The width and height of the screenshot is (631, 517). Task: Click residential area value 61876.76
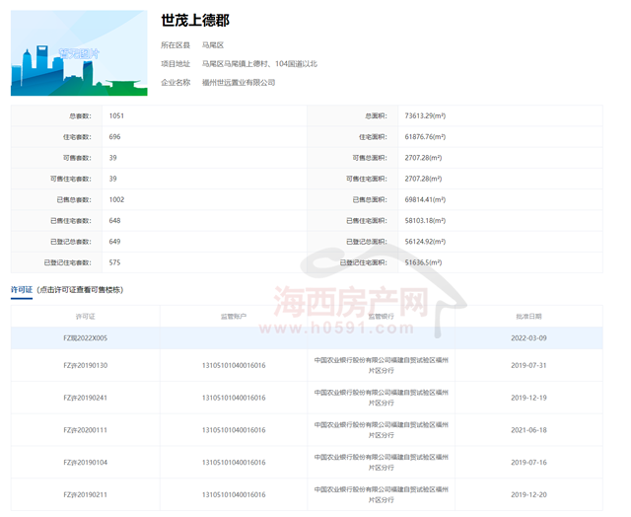(x=425, y=137)
